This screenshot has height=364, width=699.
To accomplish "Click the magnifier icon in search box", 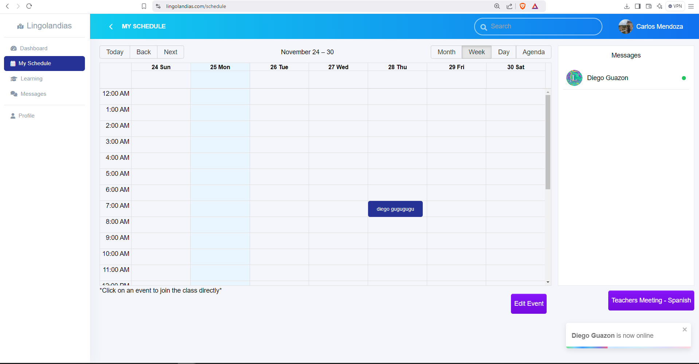I will coord(484,27).
